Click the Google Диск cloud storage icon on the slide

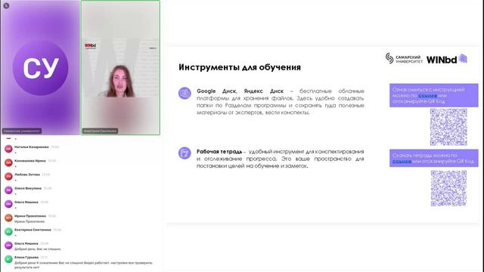[x=185, y=93]
